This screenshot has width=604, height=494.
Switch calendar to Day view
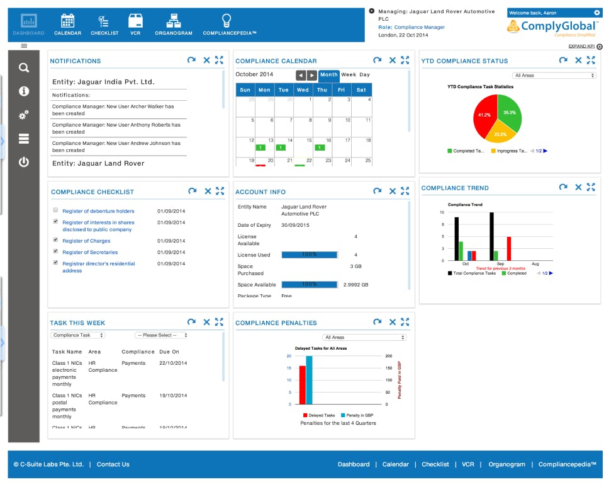click(364, 75)
